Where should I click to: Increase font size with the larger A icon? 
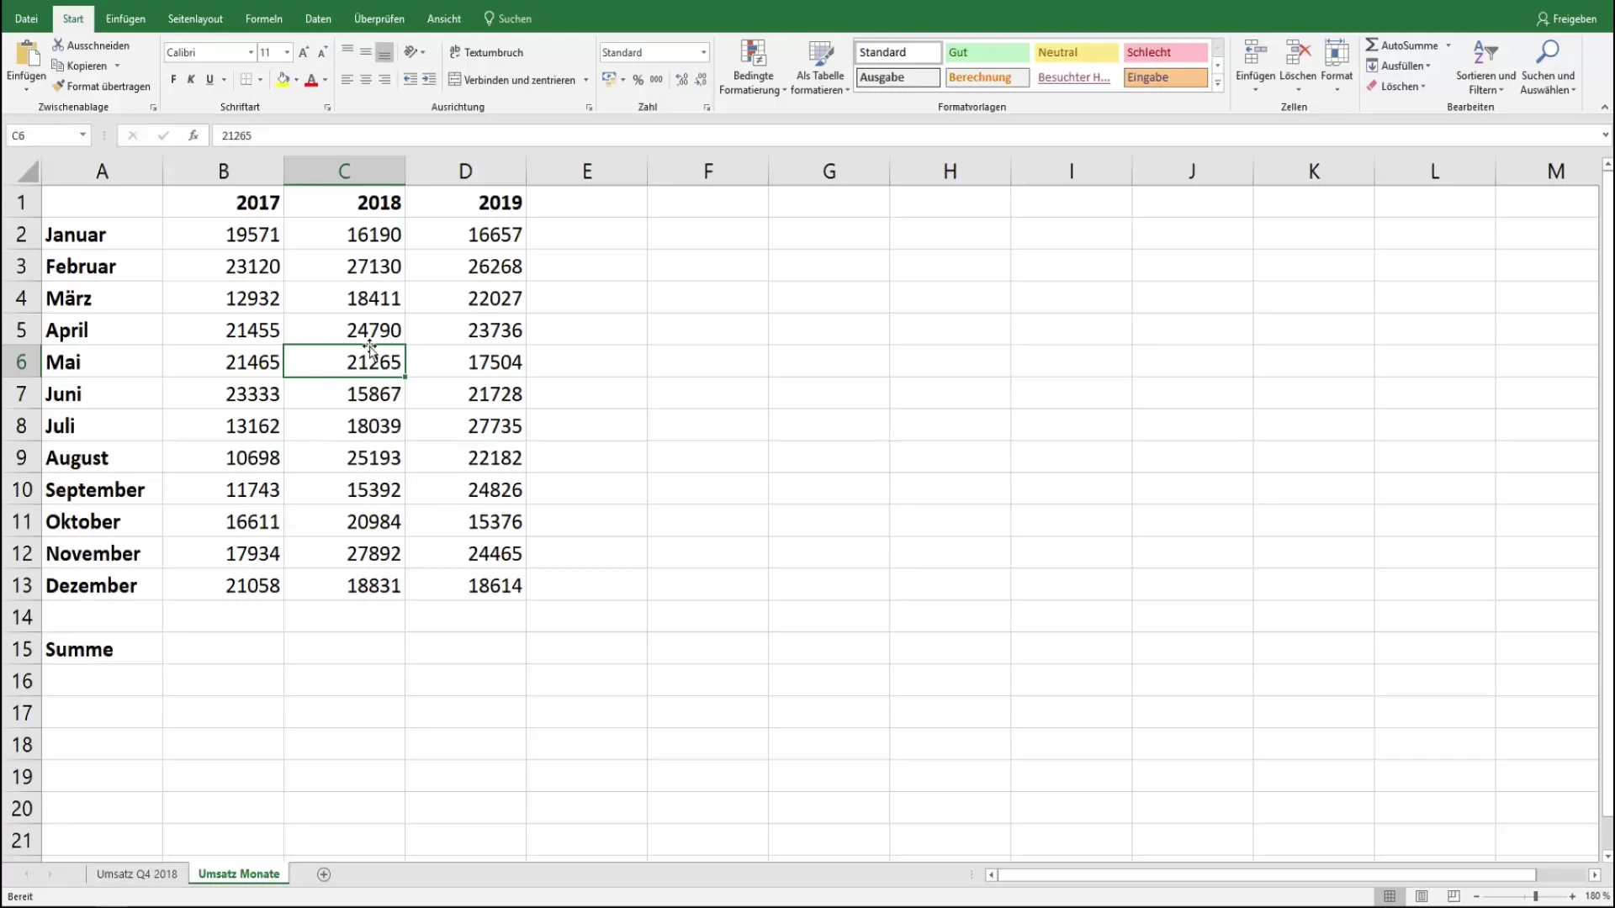[x=304, y=52]
